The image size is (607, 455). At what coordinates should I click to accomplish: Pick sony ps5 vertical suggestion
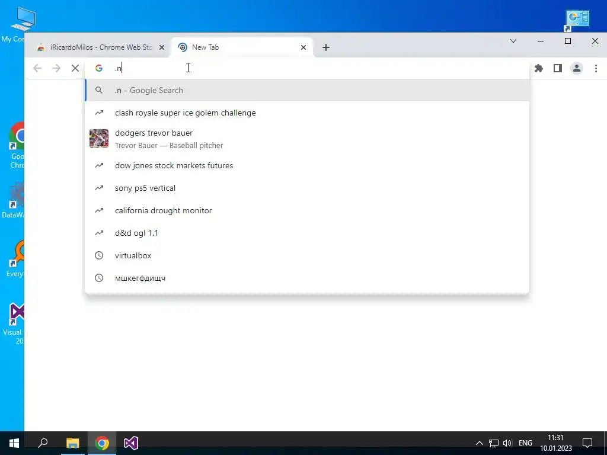(307, 188)
